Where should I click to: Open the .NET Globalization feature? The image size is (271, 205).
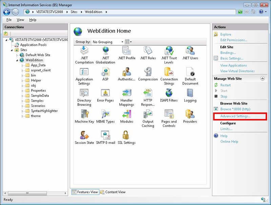[105, 55]
